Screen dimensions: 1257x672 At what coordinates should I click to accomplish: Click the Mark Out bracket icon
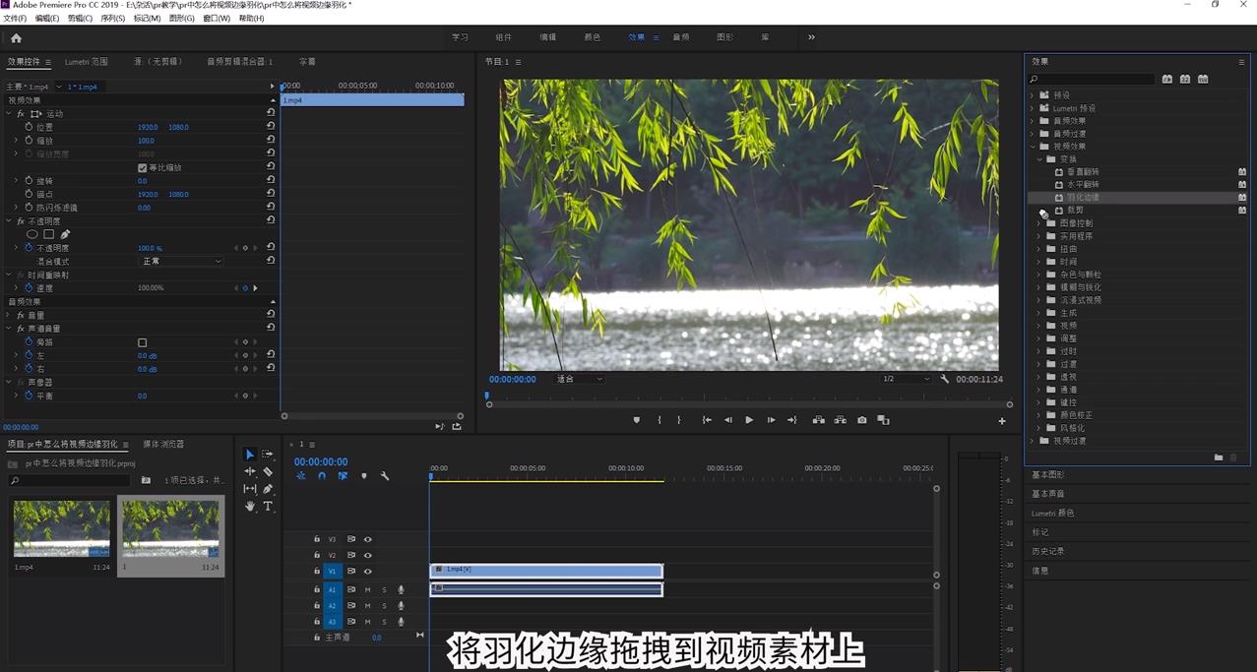pos(678,420)
